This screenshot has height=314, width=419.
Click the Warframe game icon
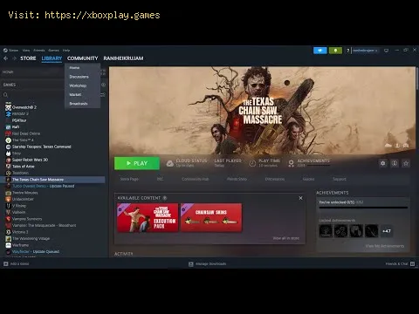point(8,245)
